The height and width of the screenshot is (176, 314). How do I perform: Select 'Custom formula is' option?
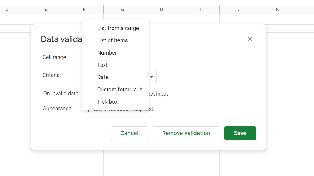click(120, 90)
